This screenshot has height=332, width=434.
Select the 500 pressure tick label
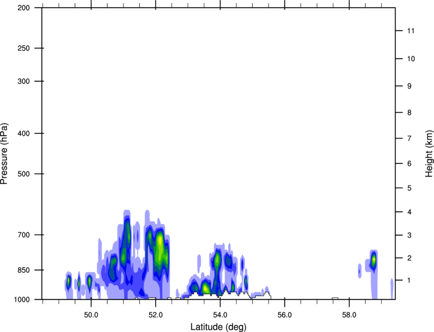click(x=23, y=174)
